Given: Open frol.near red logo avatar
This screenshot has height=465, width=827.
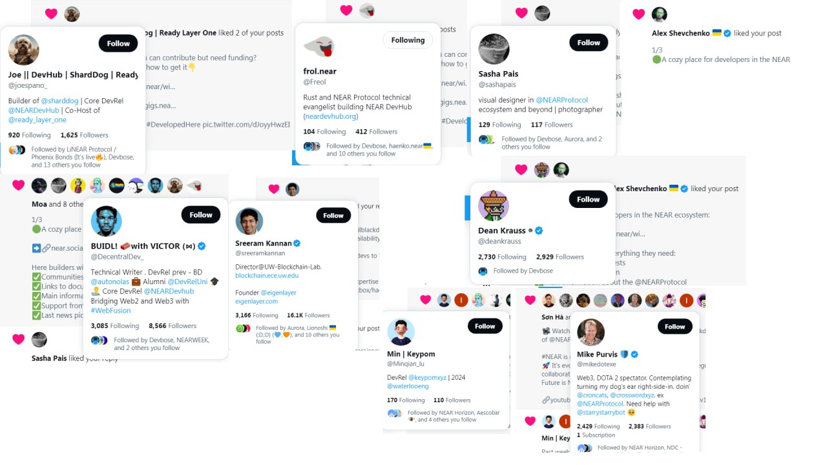Looking at the screenshot, I should 319,46.
